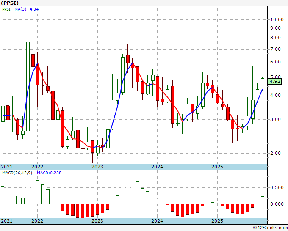Click the MA(3) indicator label
Screen dimensions: 288x231
click(x=20, y=9)
